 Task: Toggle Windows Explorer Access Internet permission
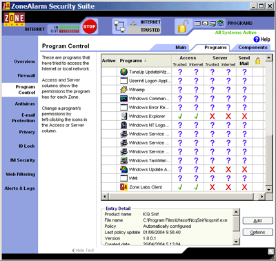coord(196,116)
